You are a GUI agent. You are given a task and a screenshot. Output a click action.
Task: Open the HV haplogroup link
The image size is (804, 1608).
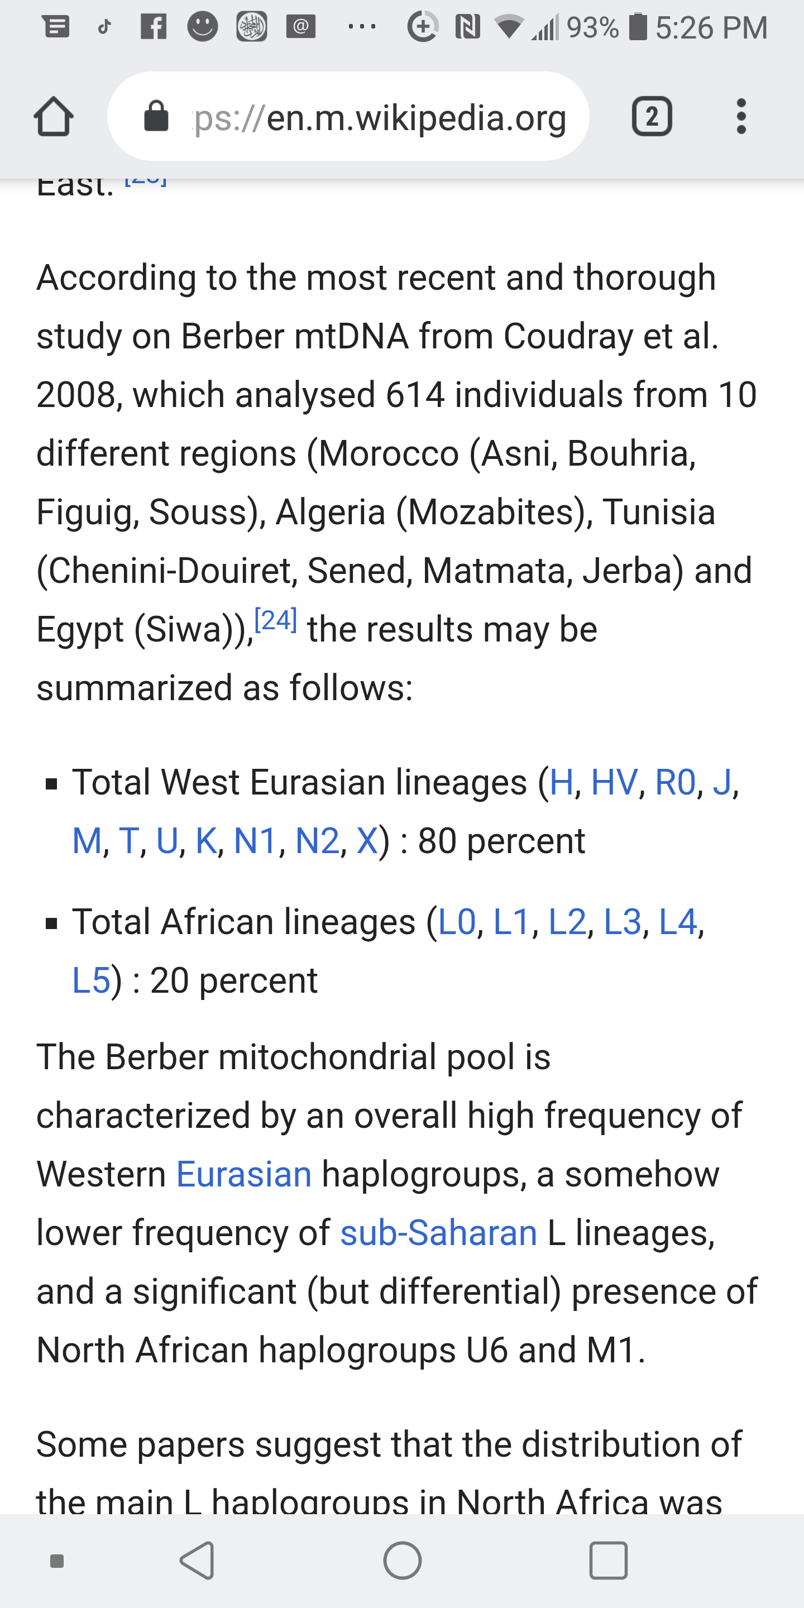614,782
